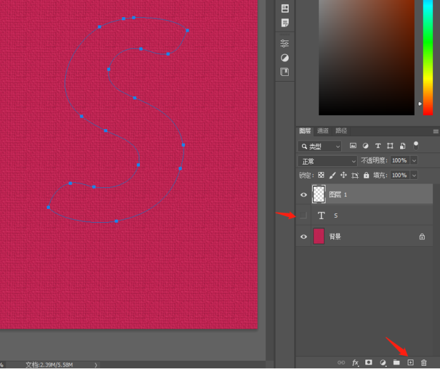Create a new layer icon
Image resolution: width=440 pixels, height=369 pixels.
pyautogui.click(x=410, y=363)
